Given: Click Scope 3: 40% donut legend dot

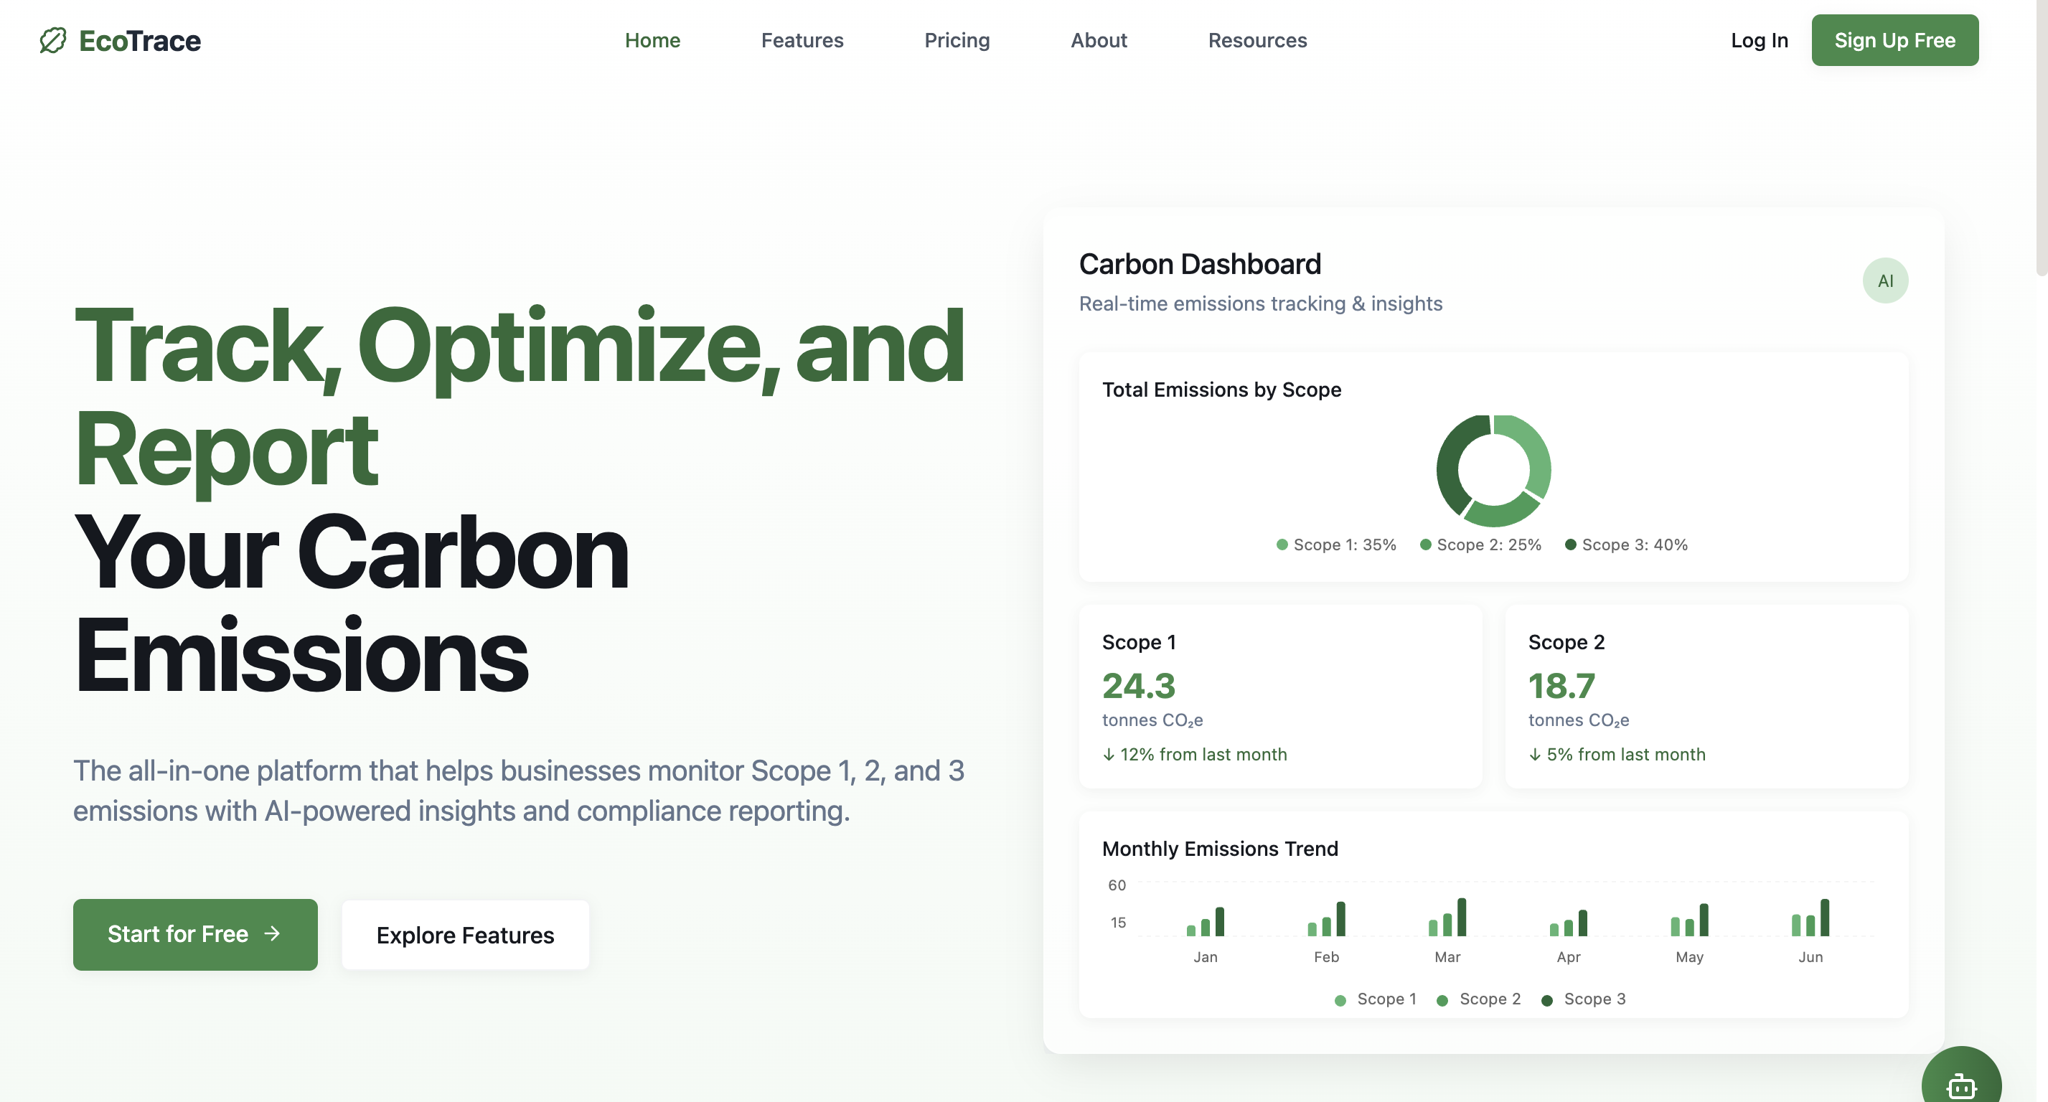Looking at the screenshot, I should pos(1569,545).
